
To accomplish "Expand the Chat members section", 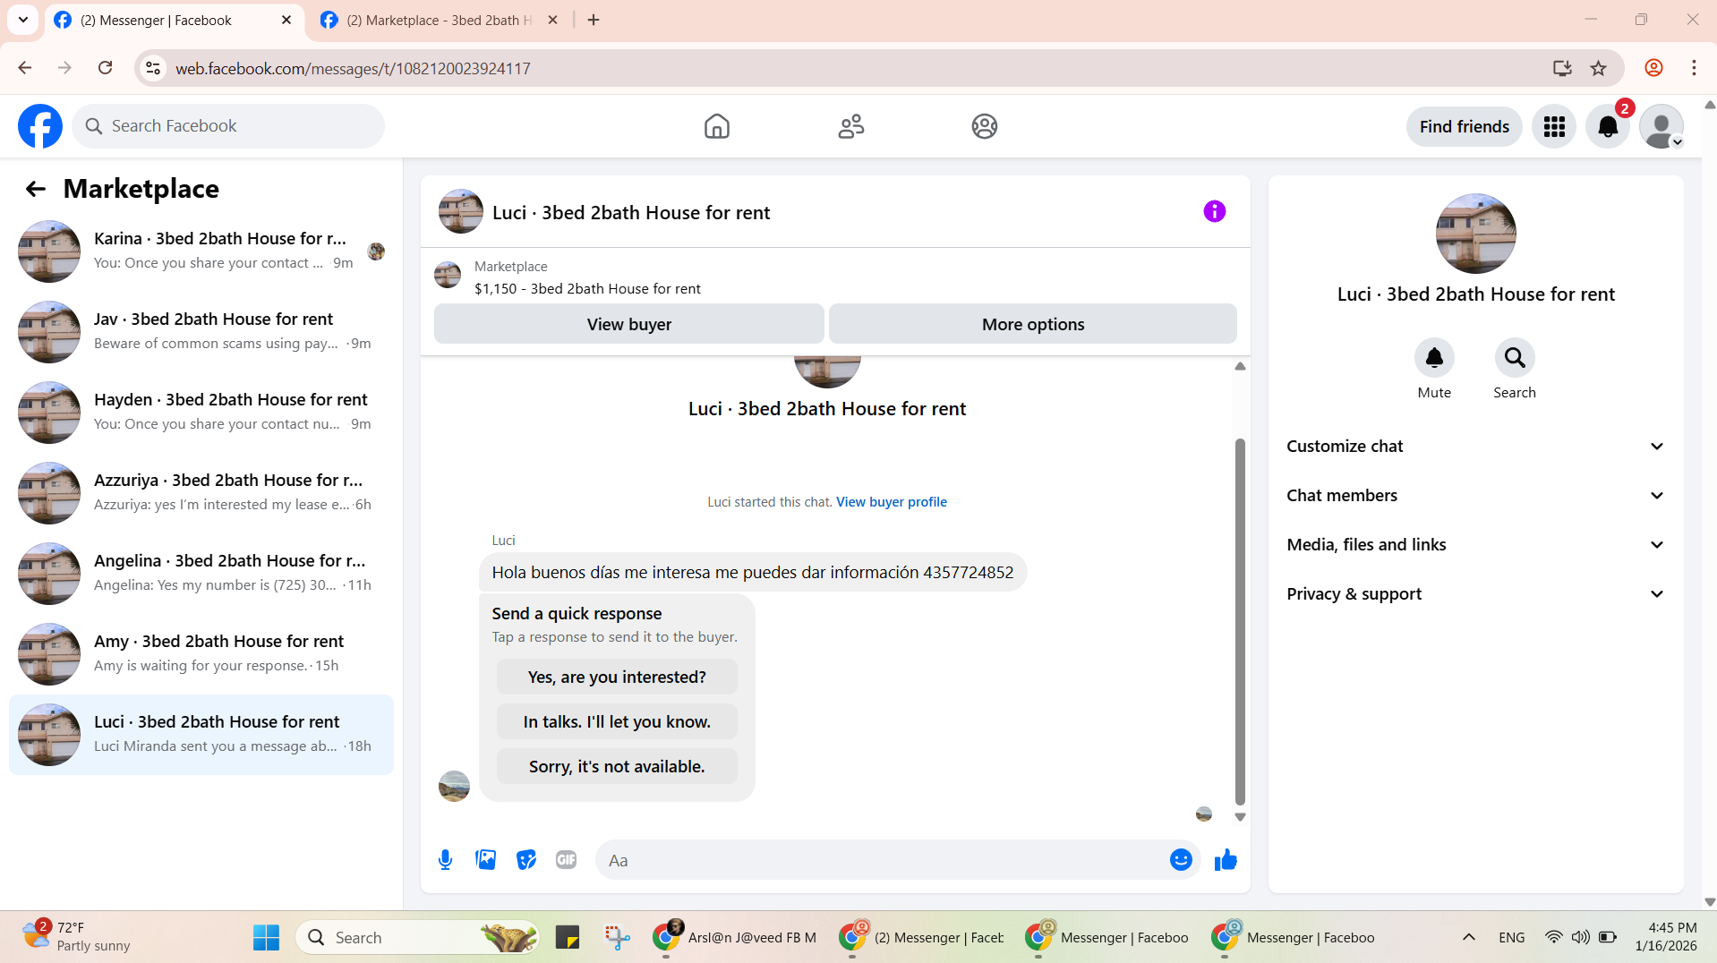I will [1475, 495].
